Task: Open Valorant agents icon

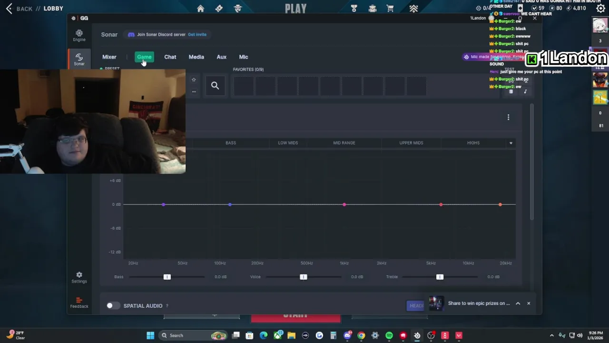Action: pyautogui.click(x=238, y=9)
